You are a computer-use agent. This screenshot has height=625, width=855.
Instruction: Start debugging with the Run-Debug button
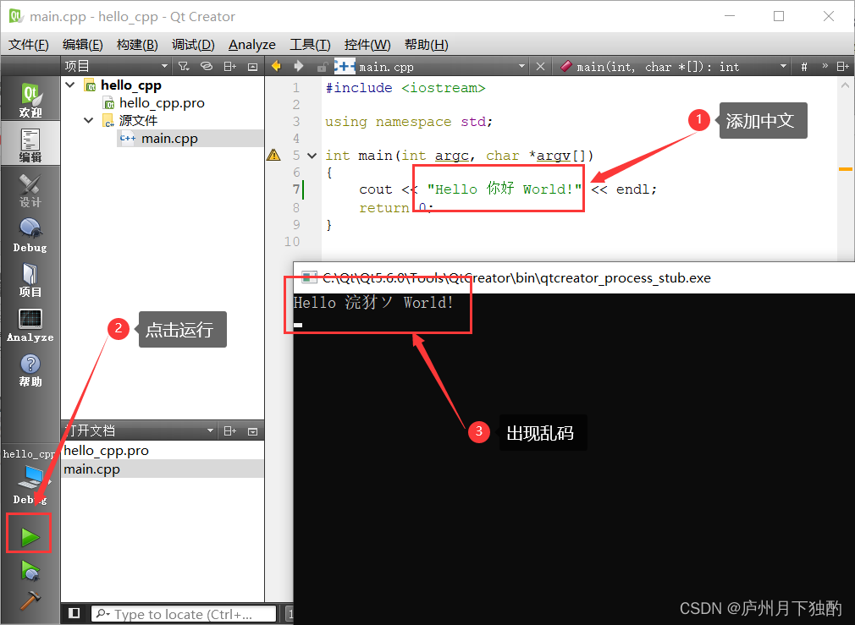[30, 571]
